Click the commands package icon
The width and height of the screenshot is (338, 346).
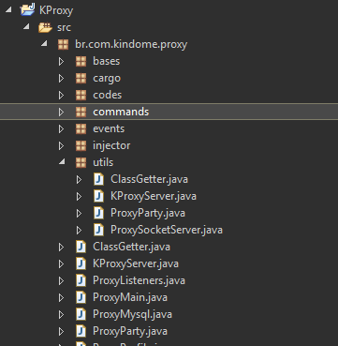(81, 112)
